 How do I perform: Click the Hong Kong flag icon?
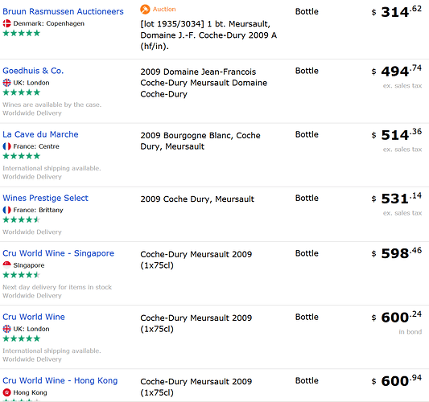6,392
